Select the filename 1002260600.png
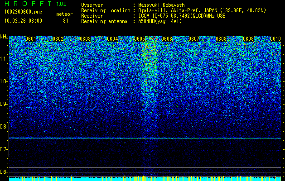This screenshot has height=181, width=285. point(24,12)
